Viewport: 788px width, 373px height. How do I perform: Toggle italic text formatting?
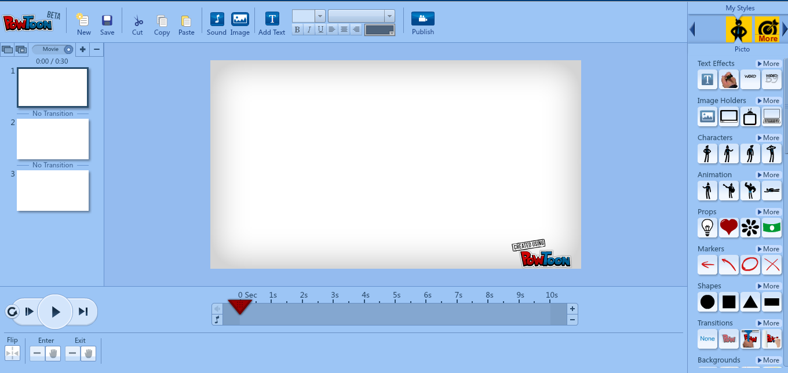(x=309, y=30)
